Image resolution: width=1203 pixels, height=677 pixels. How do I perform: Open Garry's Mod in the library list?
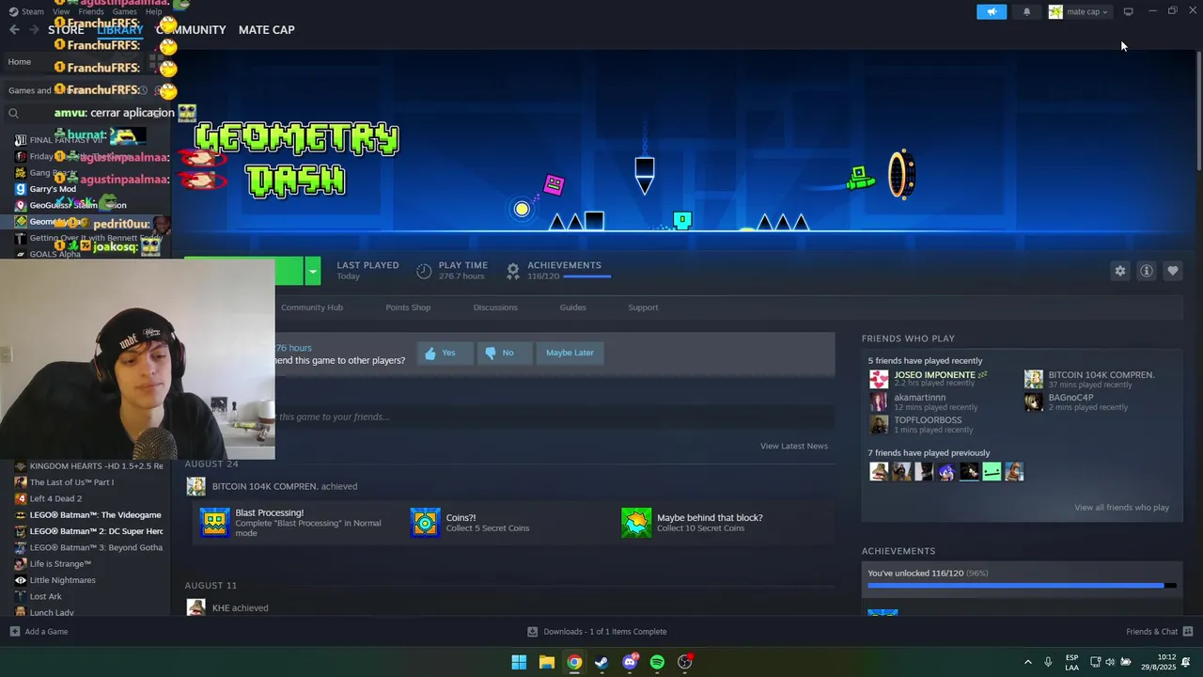point(53,189)
